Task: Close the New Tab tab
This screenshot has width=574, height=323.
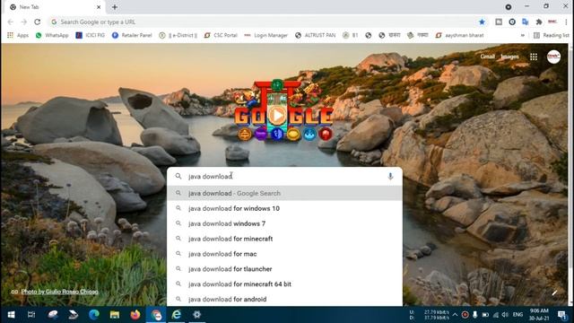Action: click(x=99, y=7)
